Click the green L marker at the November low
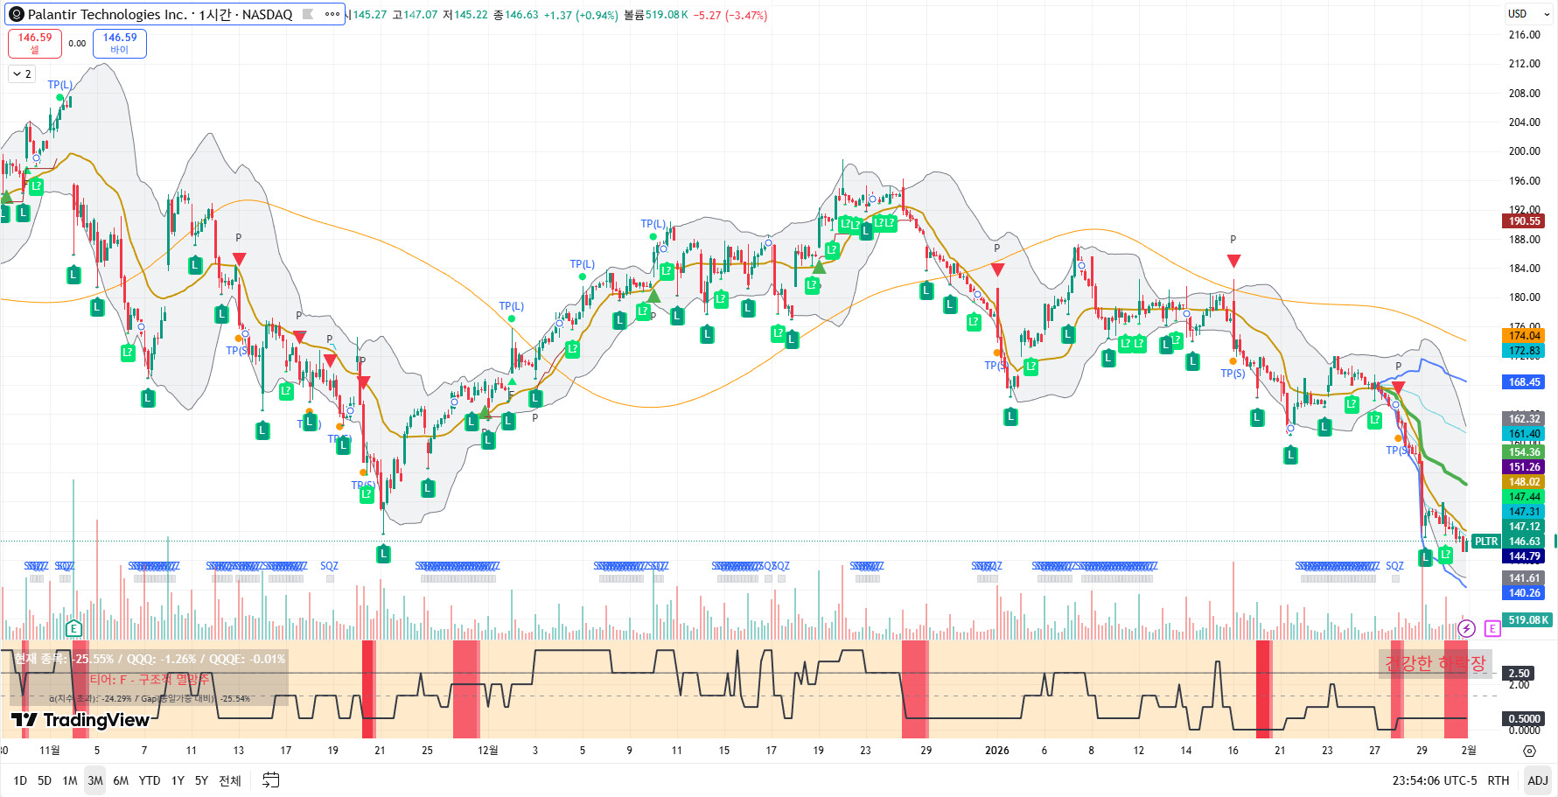This screenshot has height=797, width=1558. coord(383,554)
